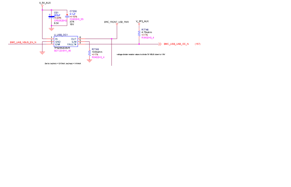Select the TPS2552DBVR part number text

click(62, 48)
